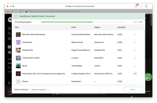Abort the conversion
157x103 pixels.
(x=133, y=89)
